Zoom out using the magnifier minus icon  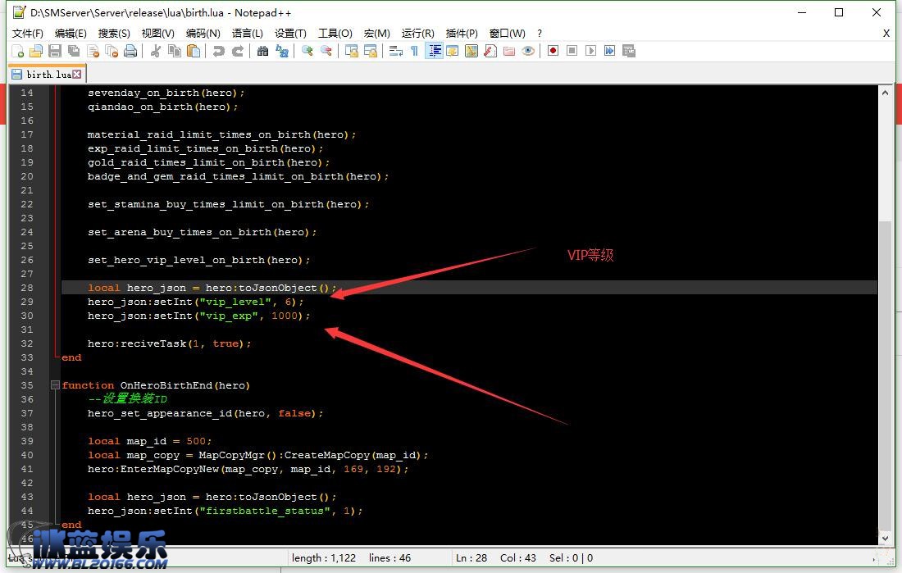tap(326, 51)
